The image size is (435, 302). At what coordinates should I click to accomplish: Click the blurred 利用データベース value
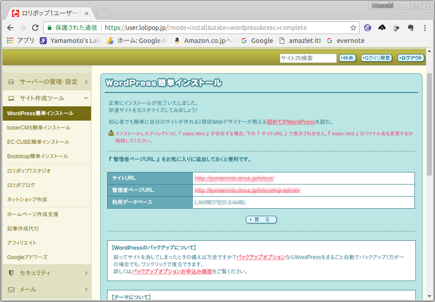[220, 202]
